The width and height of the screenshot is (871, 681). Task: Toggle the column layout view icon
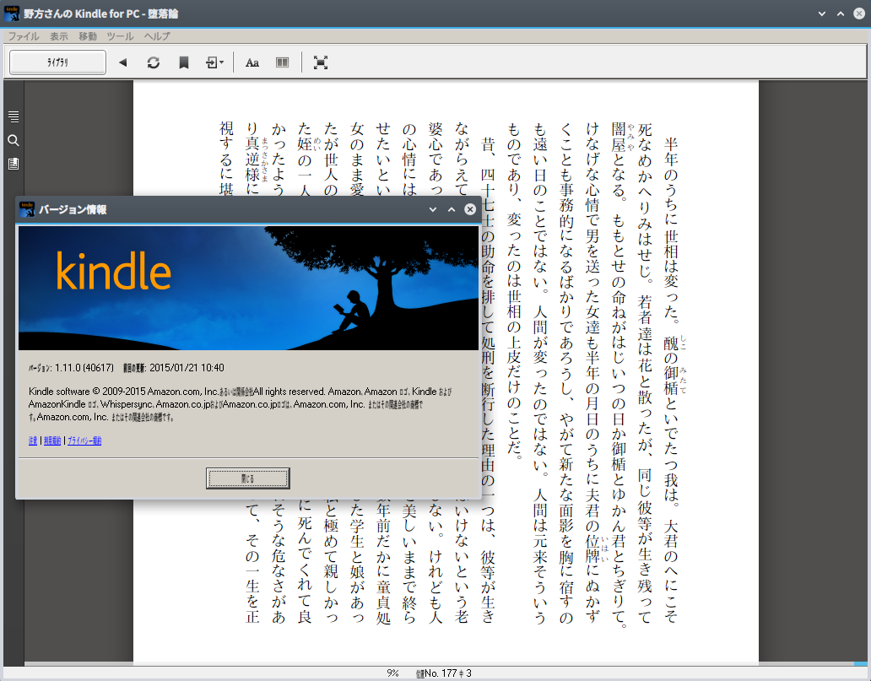click(x=282, y=62)
